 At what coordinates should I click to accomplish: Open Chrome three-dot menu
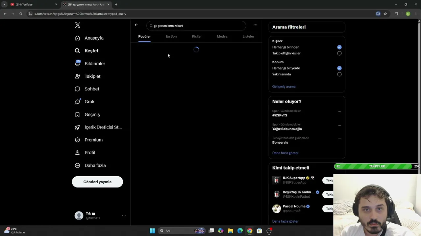(x=416, y=14)
